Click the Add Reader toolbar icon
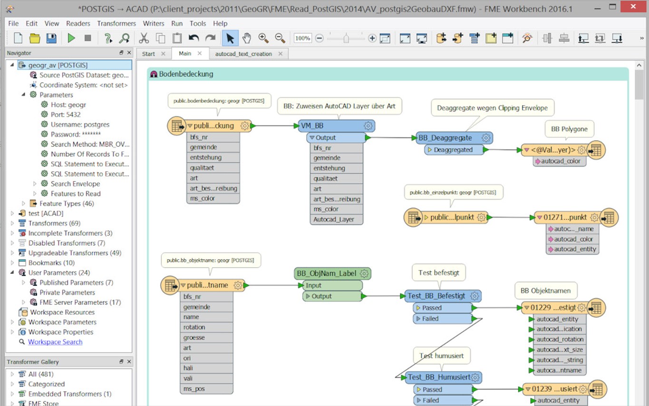 [441, 39]
